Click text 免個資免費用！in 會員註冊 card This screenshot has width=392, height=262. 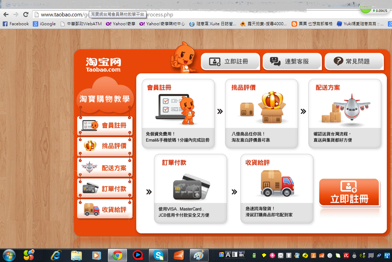(x=160, y=134)
